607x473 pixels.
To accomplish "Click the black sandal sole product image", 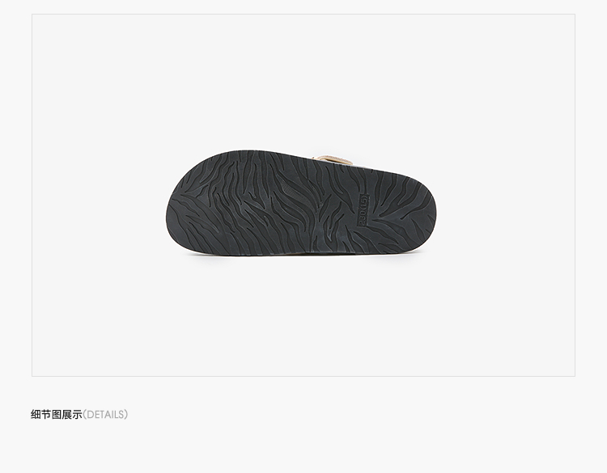I will 301,204.
